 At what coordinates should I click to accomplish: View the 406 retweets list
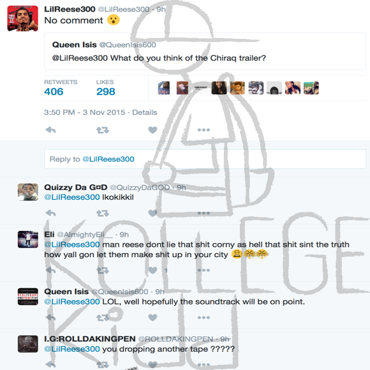click(54, 92)
